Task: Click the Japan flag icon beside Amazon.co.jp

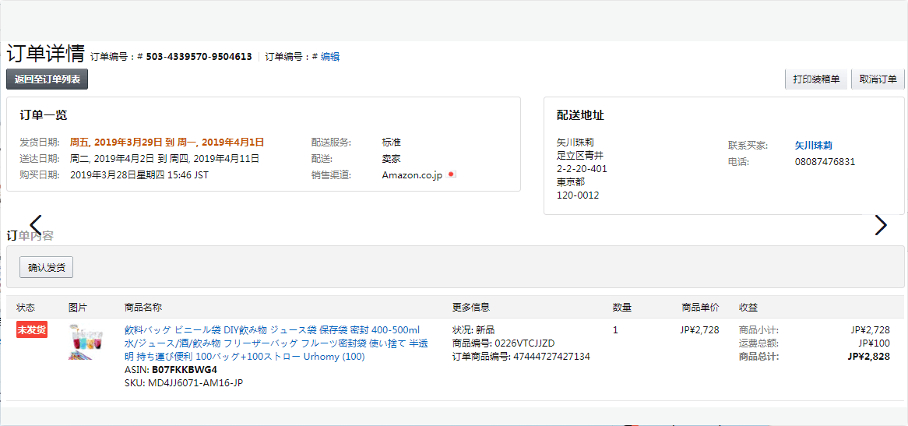Action: [452, 174]
